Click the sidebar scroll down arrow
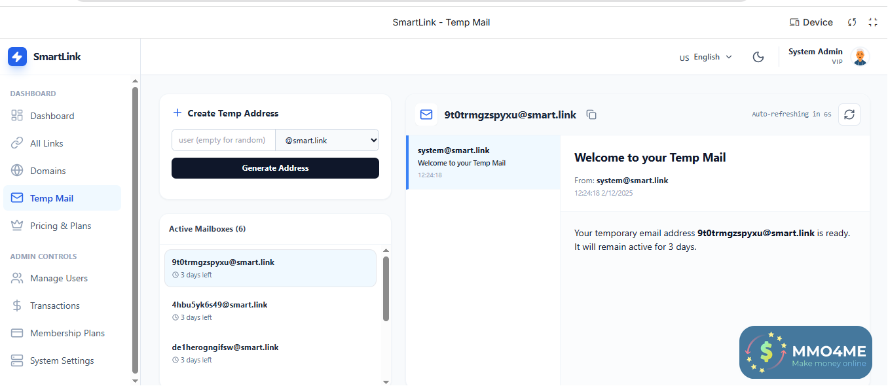 point(136,380)
